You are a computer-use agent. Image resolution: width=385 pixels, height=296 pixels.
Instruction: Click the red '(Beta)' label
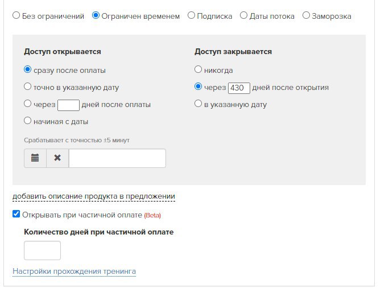pos(152,215)
